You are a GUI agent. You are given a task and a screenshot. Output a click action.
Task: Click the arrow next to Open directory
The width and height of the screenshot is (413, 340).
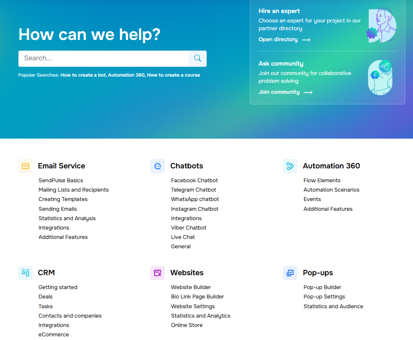[306, 40]
